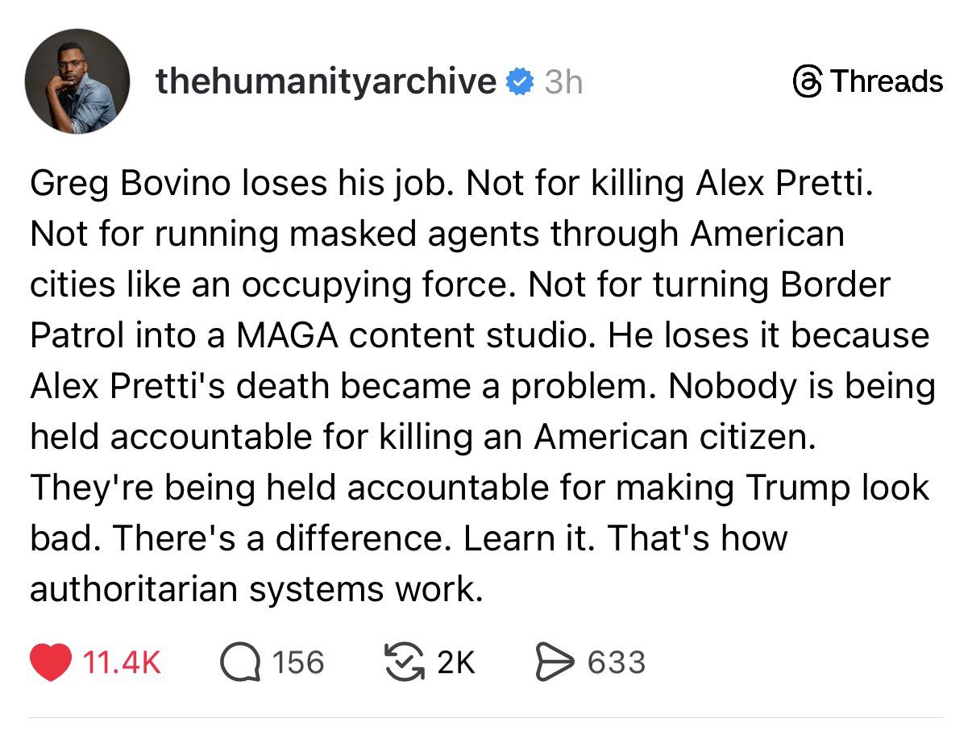This screenshot has height=739, width=972.
Task: Click the blue verified badge
Action: 518,81
